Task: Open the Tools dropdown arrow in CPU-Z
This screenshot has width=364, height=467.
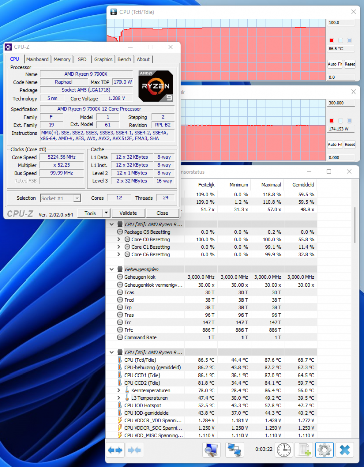Action: point(106,213)
